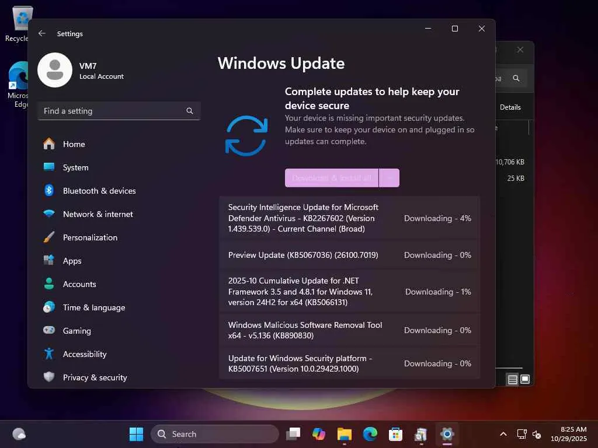Click the blue Windows Update sync icon
Image resolution: width=598 pixels, height=448 pixels.
(x=246, y=135)
